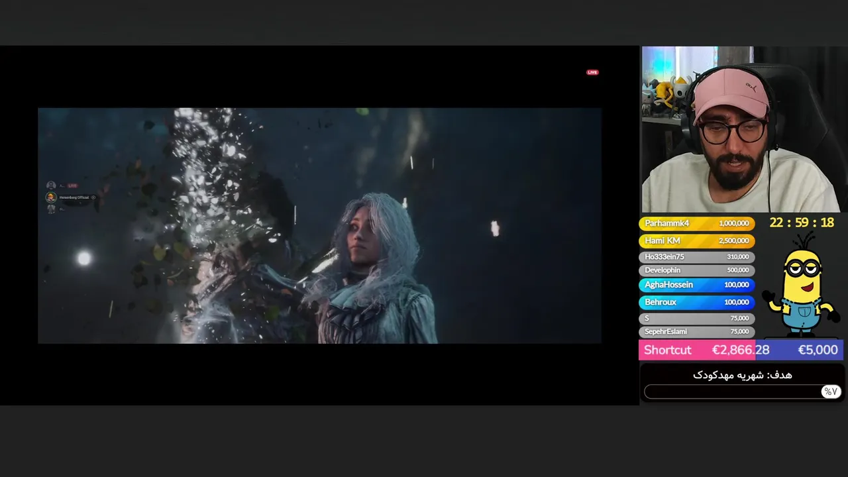Click the 22 : 59 : 18 countdown timer

[802, 223]
